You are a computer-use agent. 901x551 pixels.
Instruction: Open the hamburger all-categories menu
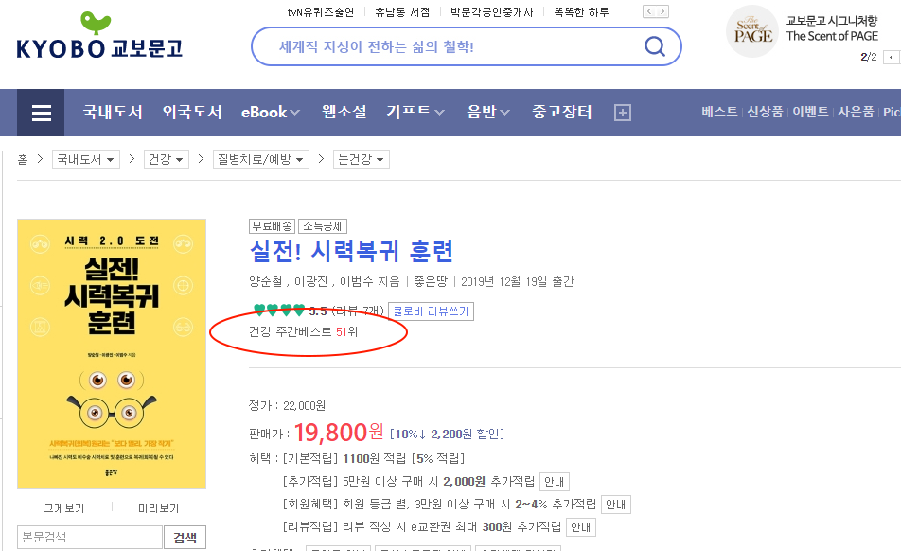[x=41, y=113]
